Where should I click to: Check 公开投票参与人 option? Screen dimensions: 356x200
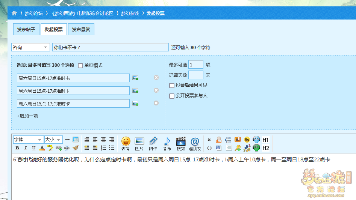click(x=172, y=96)
